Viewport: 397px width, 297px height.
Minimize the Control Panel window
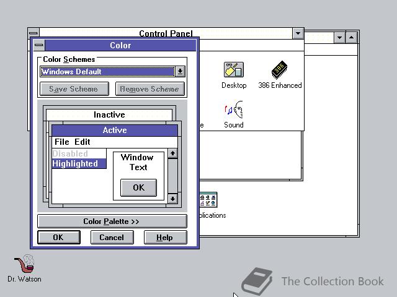(298, 33)
